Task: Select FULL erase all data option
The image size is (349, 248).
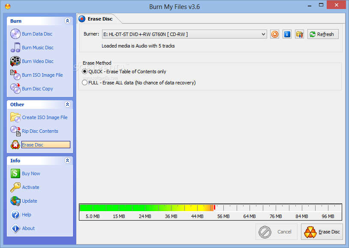Action: 139,83
